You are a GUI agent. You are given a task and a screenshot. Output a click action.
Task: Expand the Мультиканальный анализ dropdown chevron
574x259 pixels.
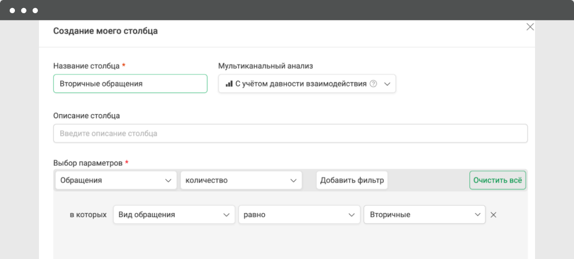point(387,84)
